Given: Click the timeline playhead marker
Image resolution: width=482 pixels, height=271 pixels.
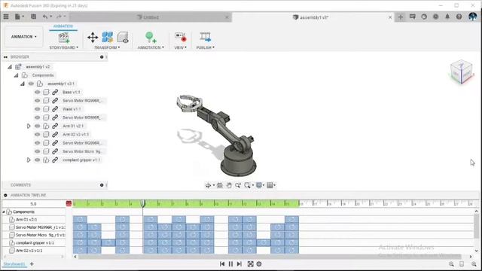Looking at the screenshot, I should (143, 203).
